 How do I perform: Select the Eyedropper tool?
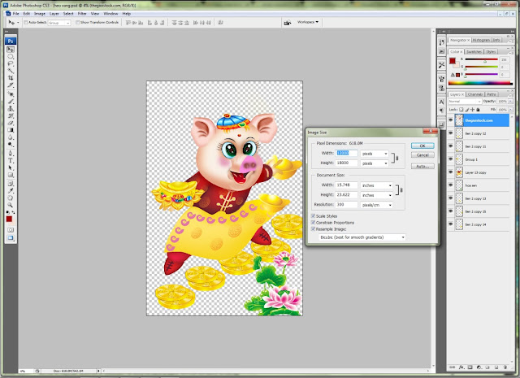pos(11,190)
